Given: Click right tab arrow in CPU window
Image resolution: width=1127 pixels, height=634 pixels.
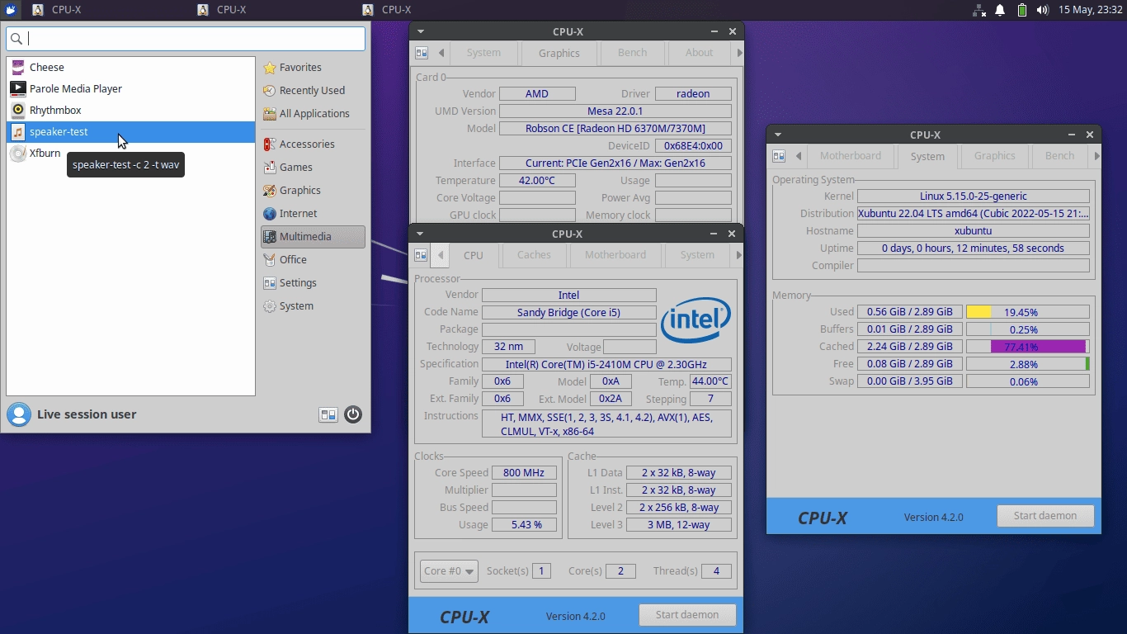Looking at the screenshot, I should tap(738, 255).
